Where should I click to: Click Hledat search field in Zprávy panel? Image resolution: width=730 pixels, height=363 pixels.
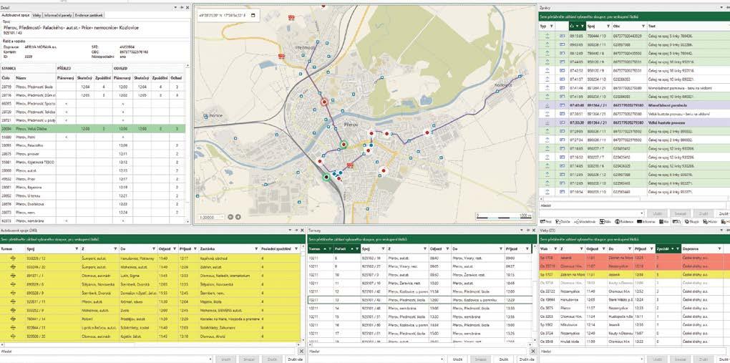coord(633,205)
